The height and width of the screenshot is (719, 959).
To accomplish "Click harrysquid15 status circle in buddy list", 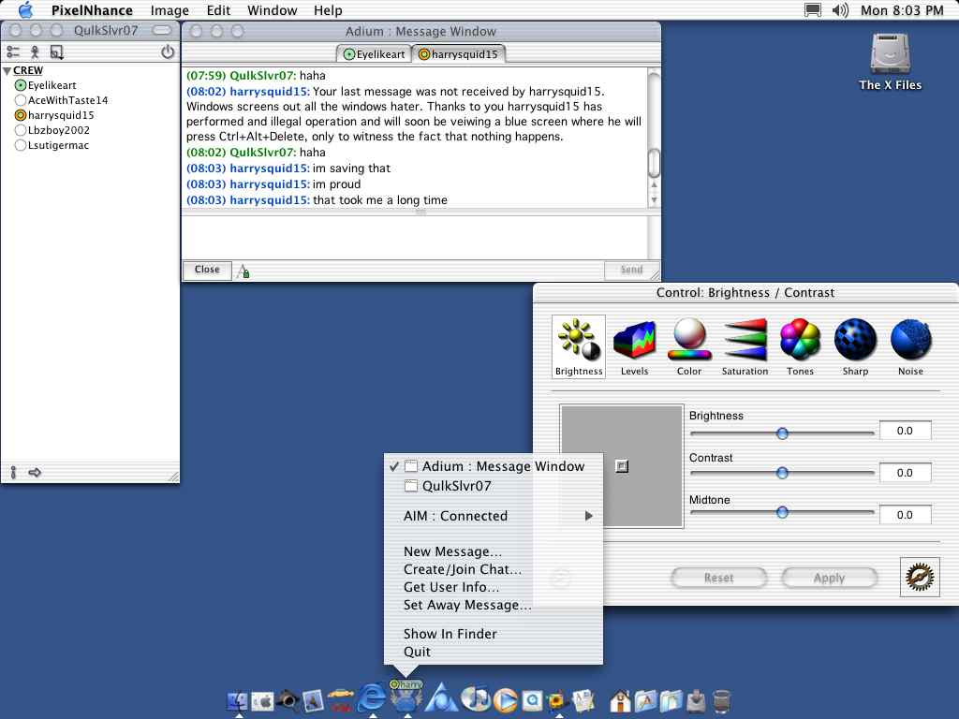I will pos(21,115).
